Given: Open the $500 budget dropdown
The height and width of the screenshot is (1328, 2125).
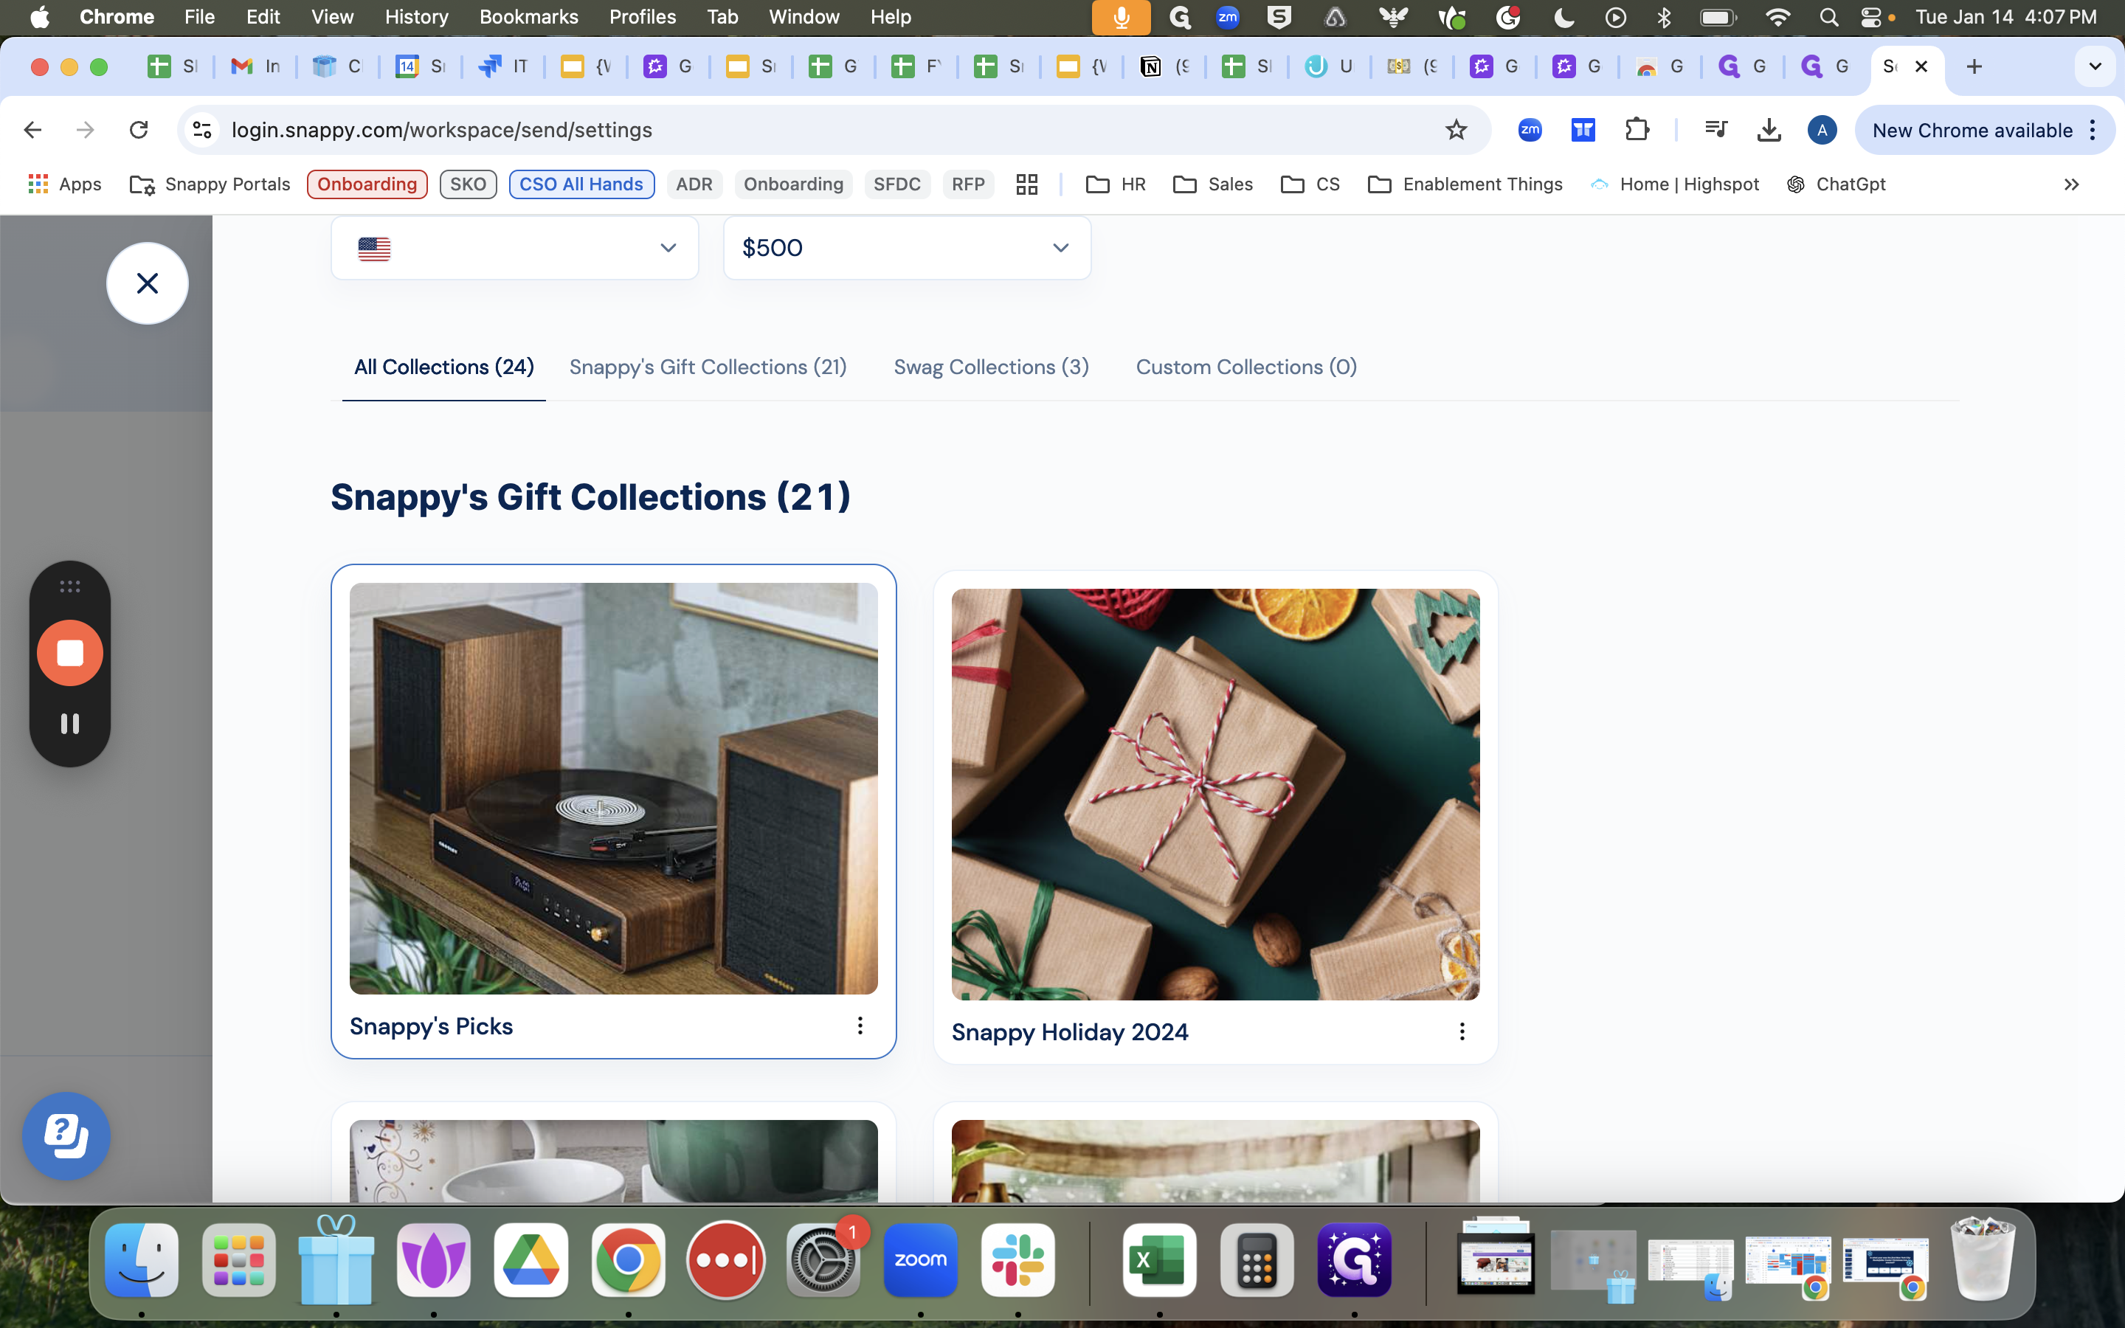Looking at the screenshot, I should 907,249.
